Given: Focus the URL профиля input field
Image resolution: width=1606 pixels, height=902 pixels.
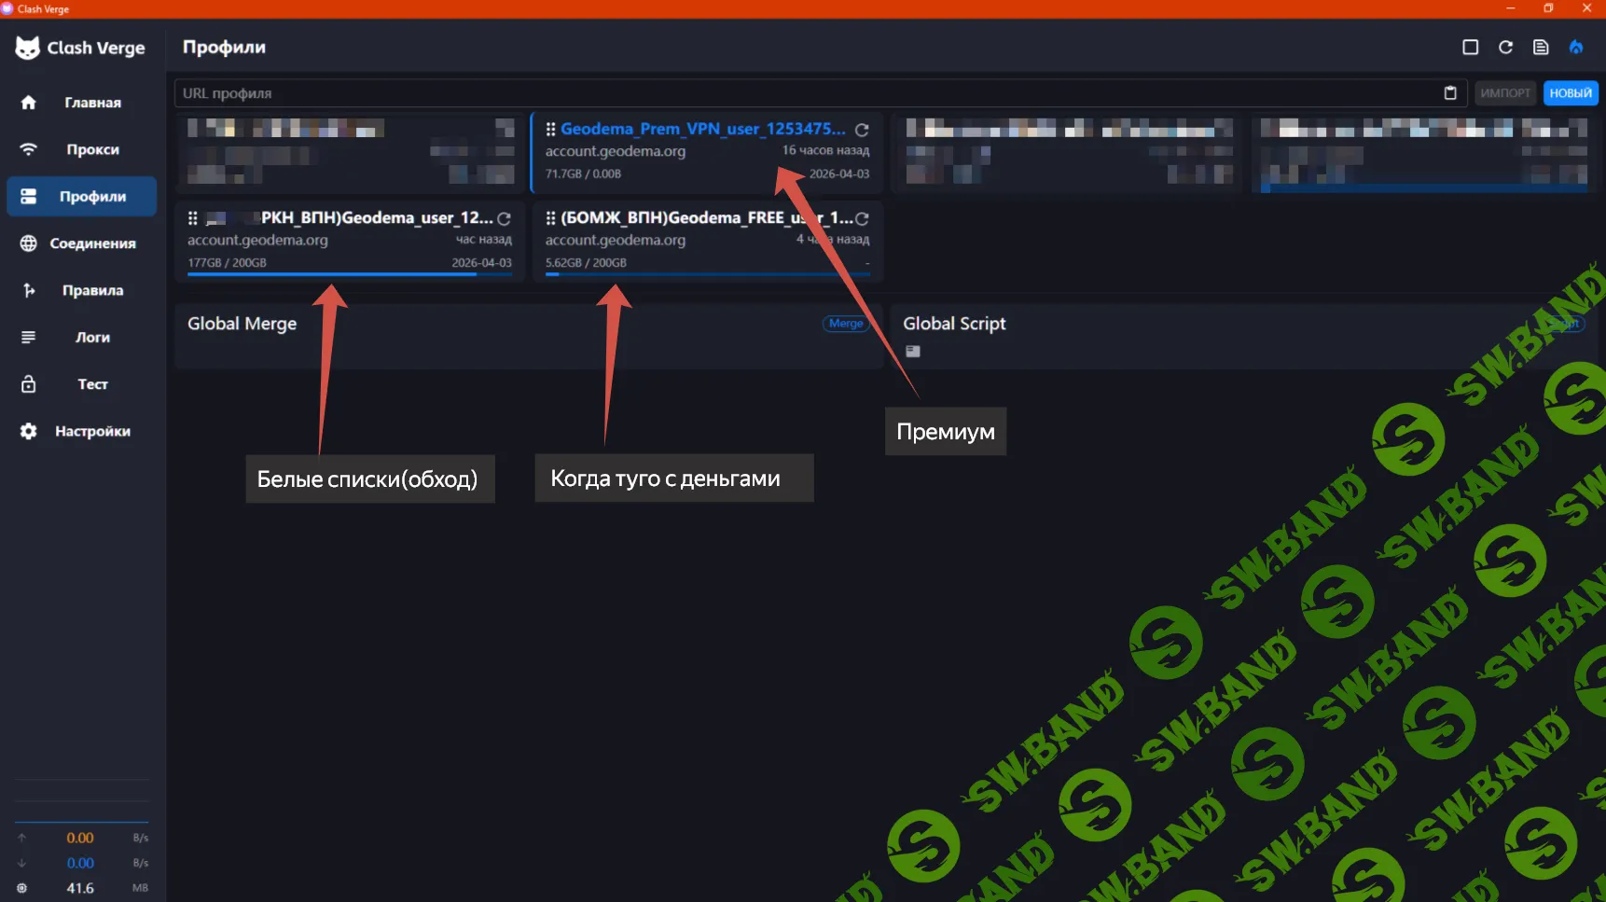Looking at the screenshot, I should coord(802,93).
